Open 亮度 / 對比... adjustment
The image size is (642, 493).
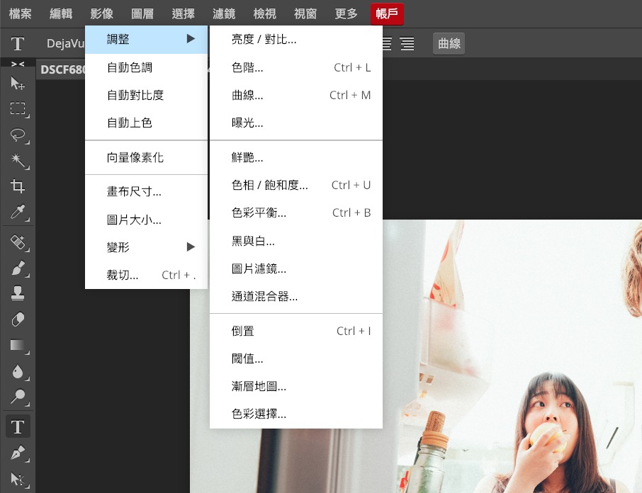296,39
